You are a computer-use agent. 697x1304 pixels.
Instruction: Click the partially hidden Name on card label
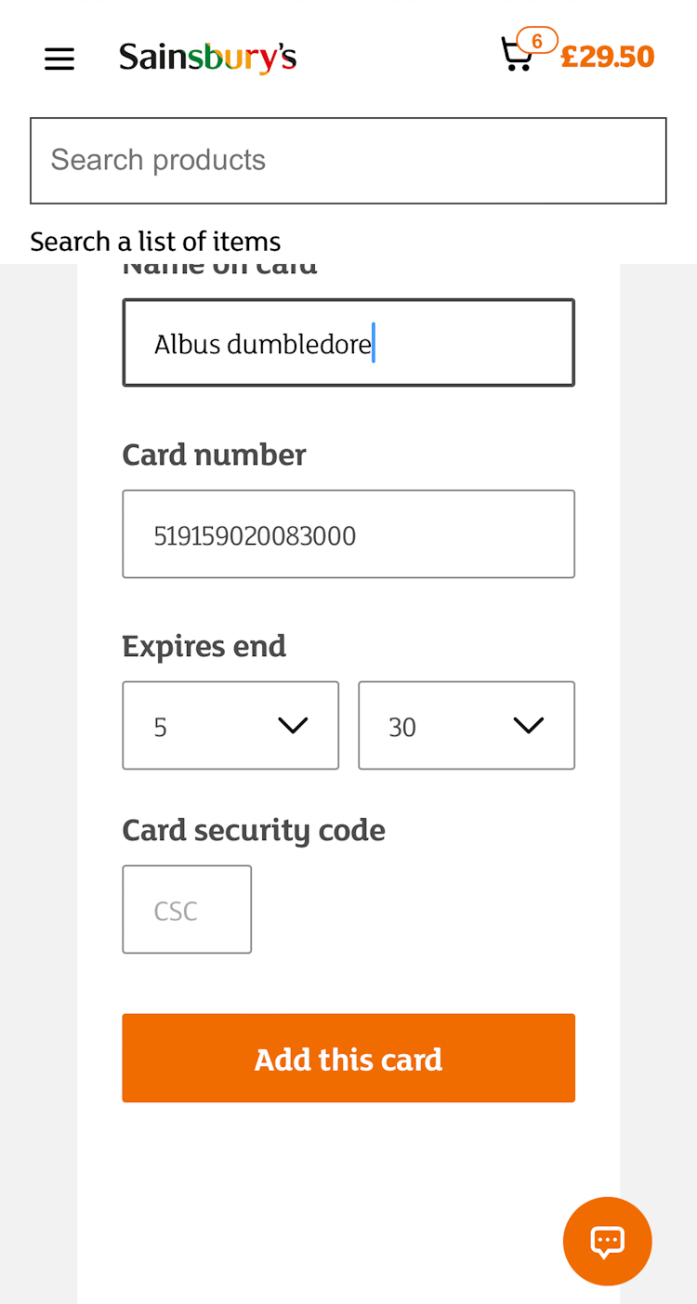click(219, 270)
